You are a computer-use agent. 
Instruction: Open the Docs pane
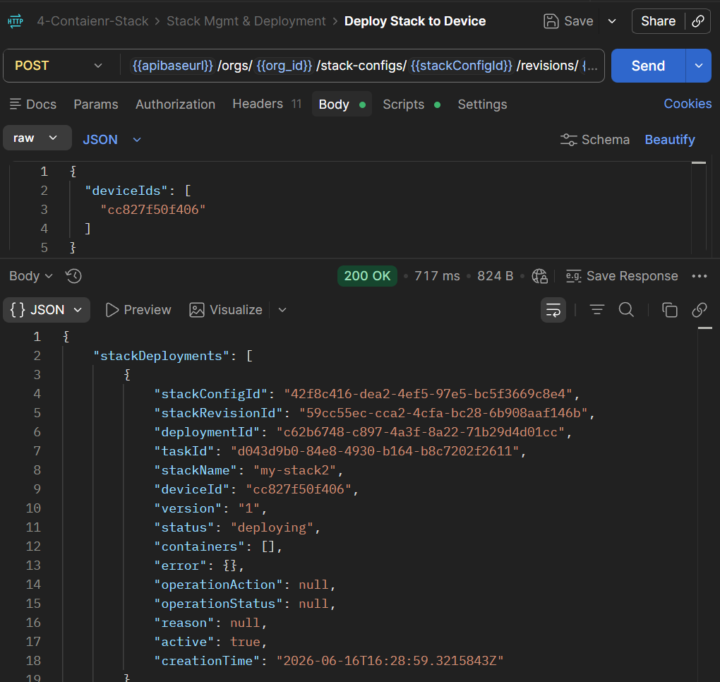point(33,104)
